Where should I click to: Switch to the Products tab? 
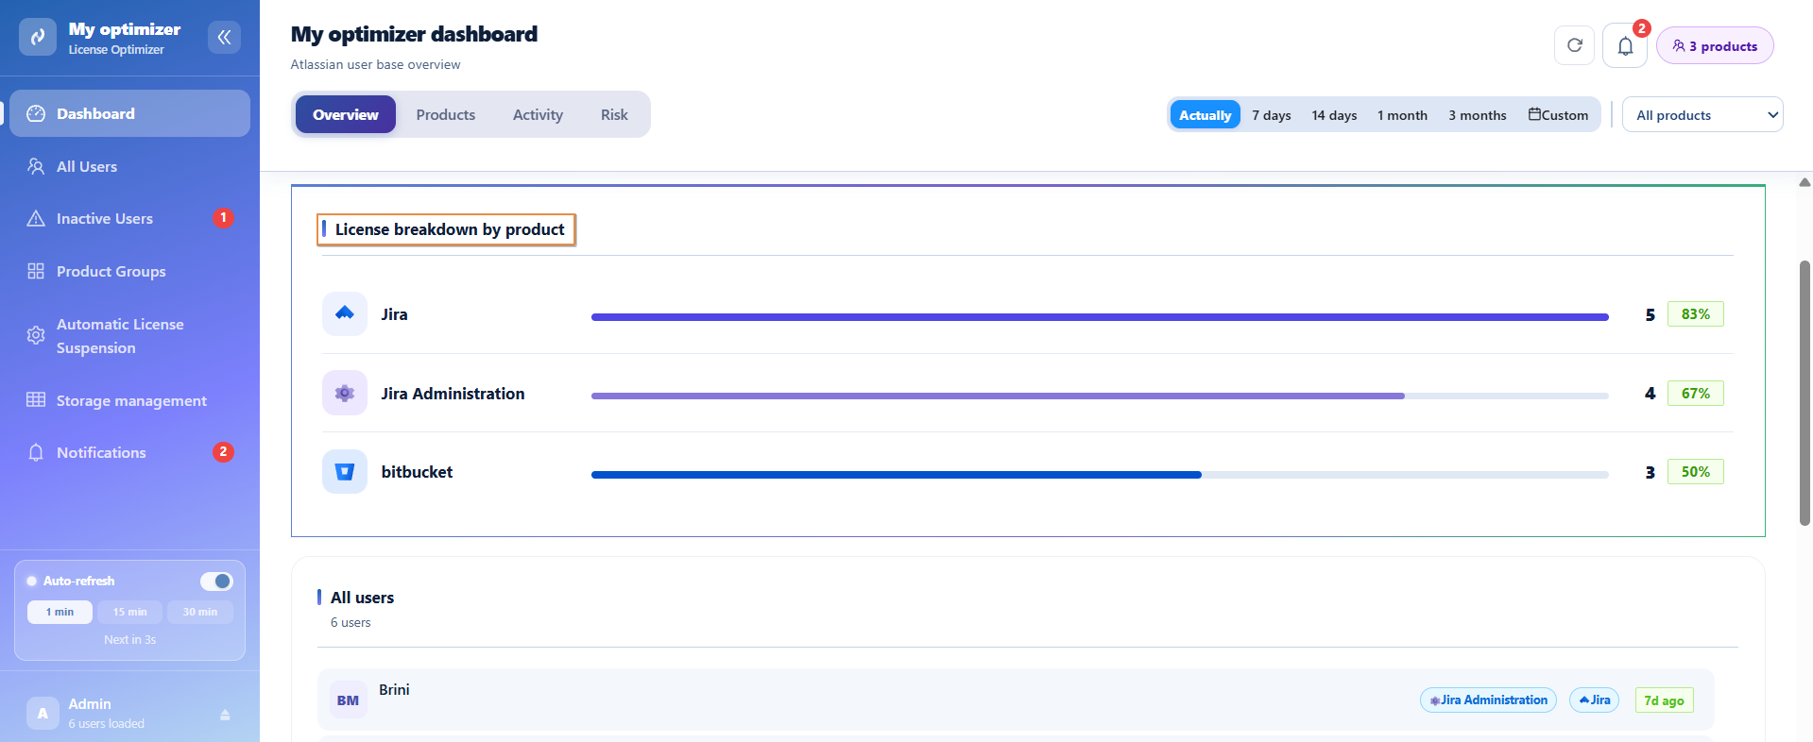coord(446,114)
